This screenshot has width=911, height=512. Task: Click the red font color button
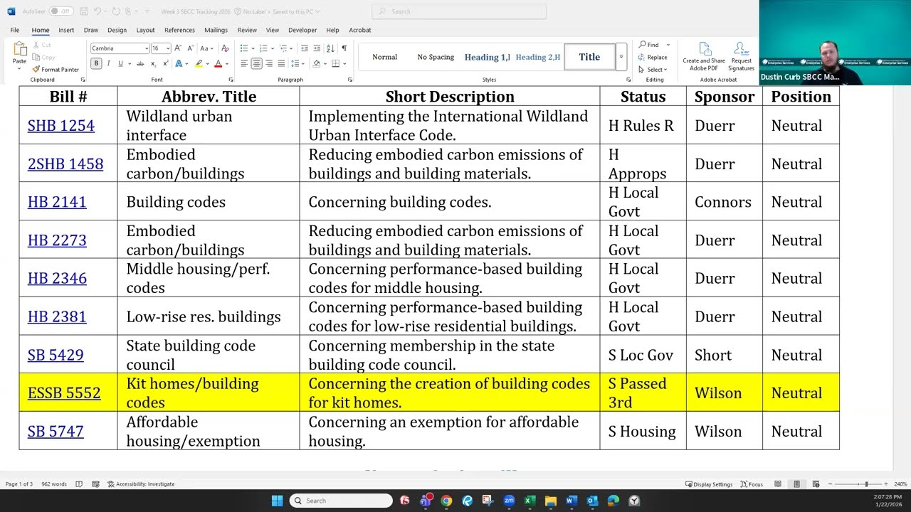pyautogui.click(x=218, y=64)
